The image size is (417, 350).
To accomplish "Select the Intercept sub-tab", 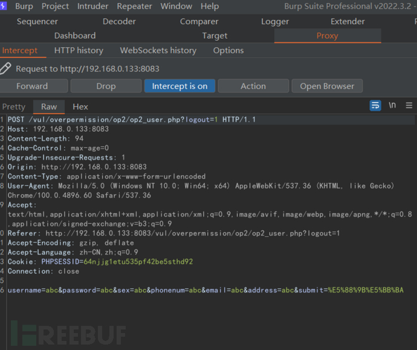I will (x=20, y=51).
